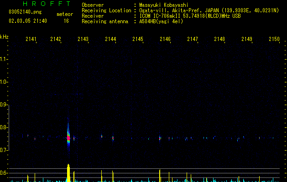The height and width of the screenshot is (182, 287).
Task: Click time axis marker 2142
Action: pos(56,39)
